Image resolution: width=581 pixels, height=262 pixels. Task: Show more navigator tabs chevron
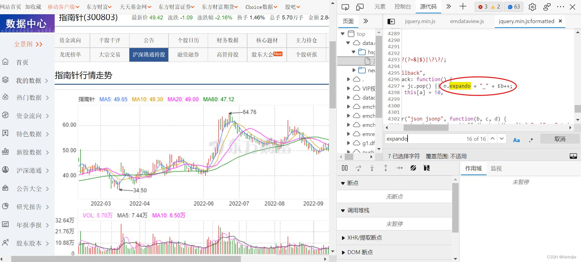coord(366,21)
